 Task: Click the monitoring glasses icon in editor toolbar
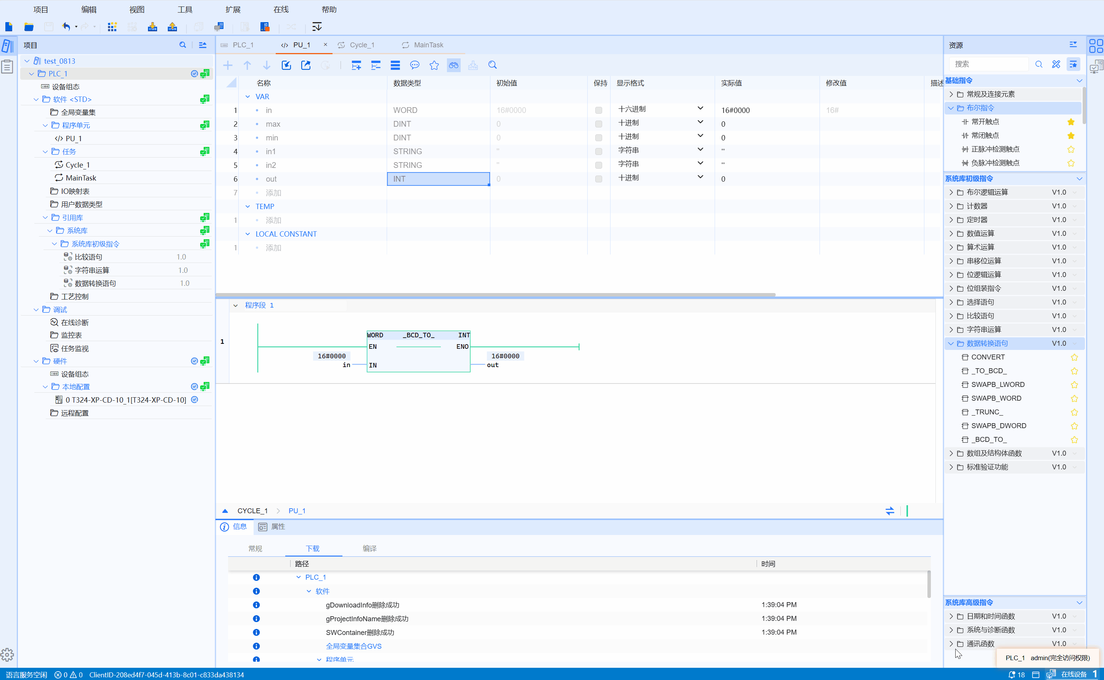coord(453,65)
